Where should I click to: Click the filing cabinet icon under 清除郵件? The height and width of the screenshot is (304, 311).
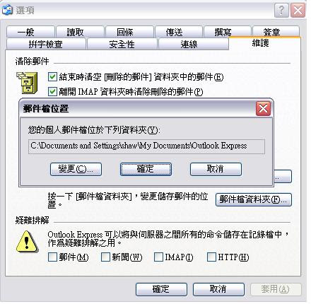pos(27,83)
